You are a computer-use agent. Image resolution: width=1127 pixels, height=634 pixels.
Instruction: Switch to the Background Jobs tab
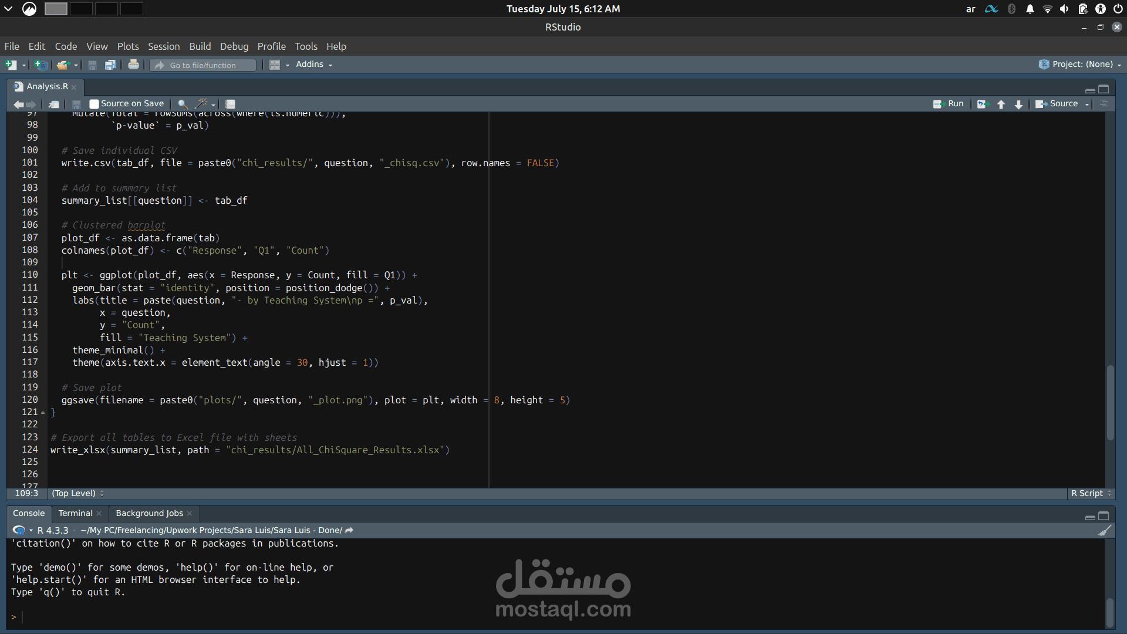149,513
